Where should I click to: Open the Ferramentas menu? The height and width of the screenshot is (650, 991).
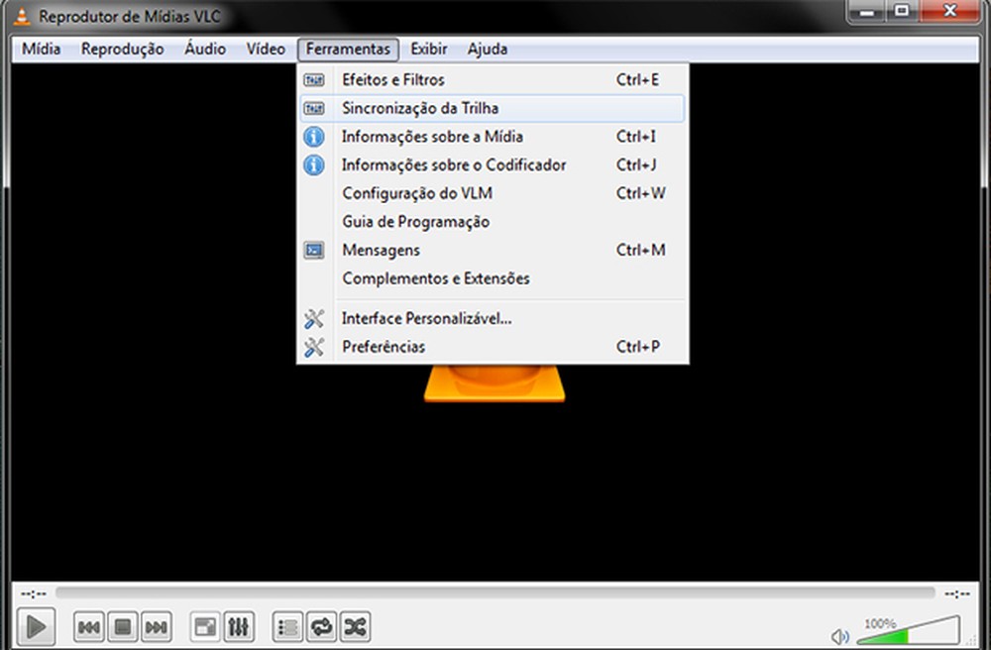348,49
